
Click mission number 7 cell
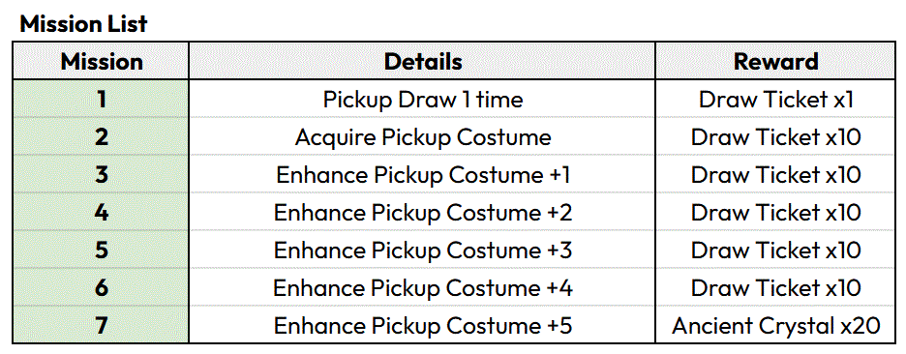101,325
